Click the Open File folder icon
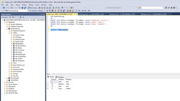 pyautogui.click(x=20, y=8)
